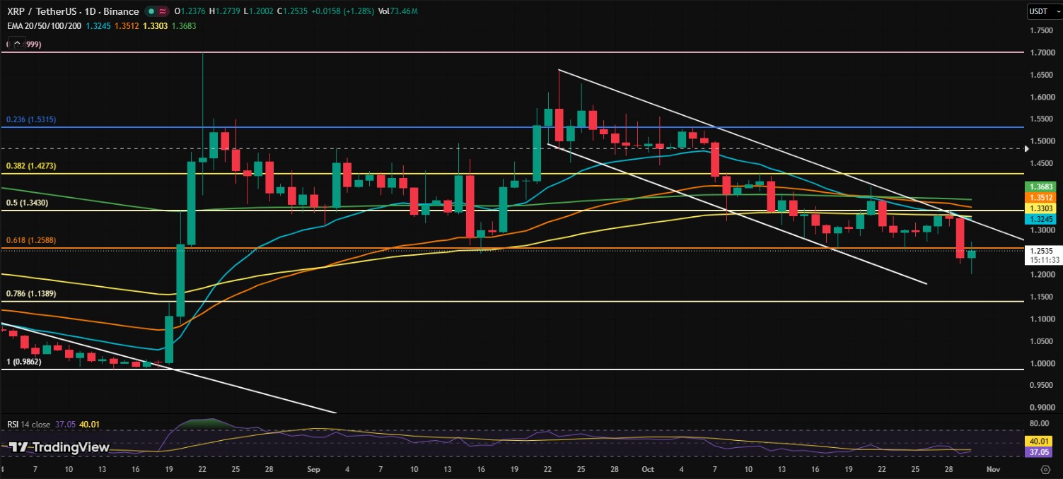This screenshot has width=1063, height=479.
Task: Click the current price 1.2535 countdown label
Action: 1043,255
